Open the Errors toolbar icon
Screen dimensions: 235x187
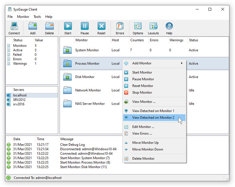(120, 26)
